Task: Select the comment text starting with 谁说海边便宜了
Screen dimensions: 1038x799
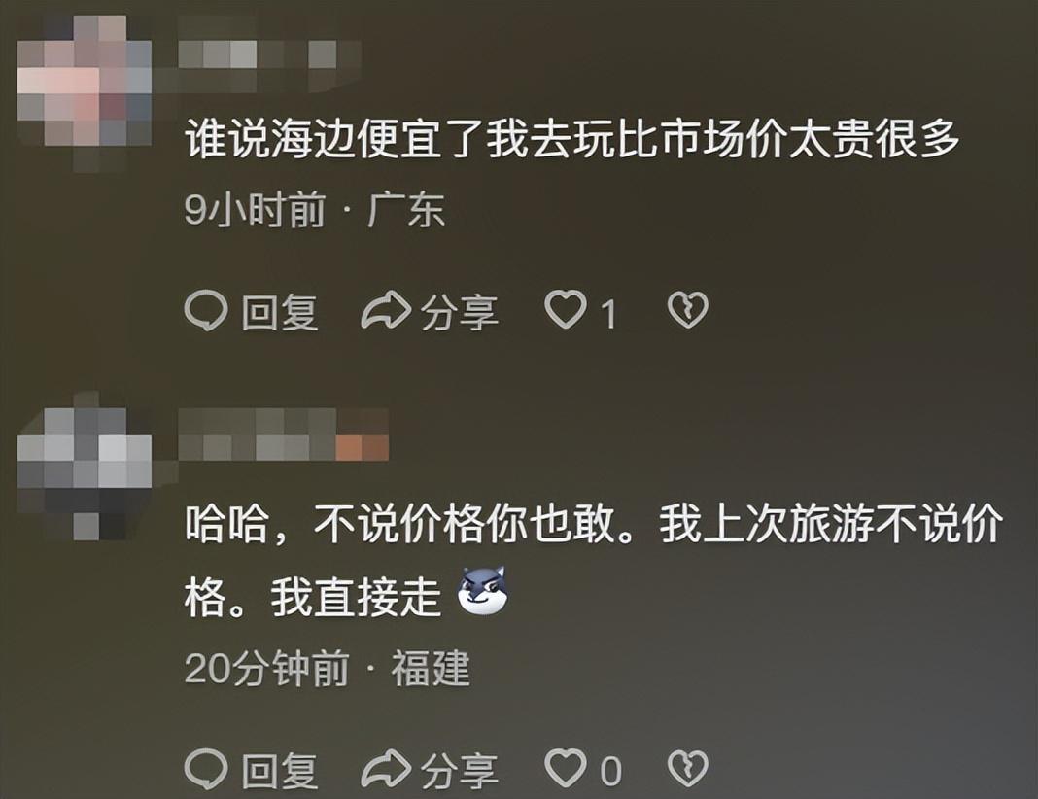Action: pos(571,140)
